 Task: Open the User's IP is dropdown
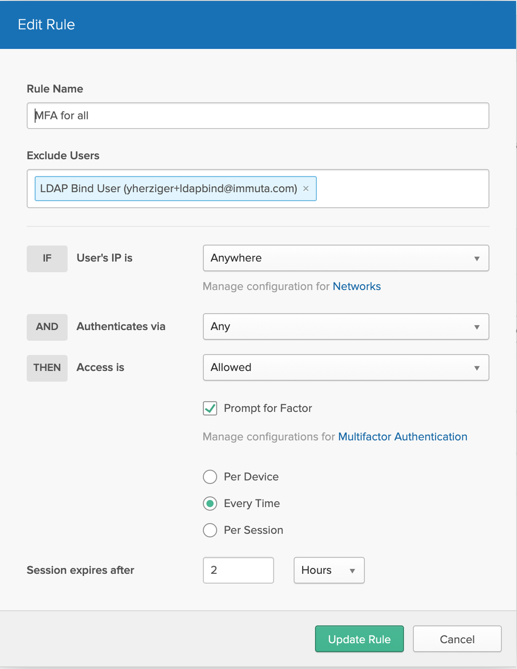click(x=345, y=258)
